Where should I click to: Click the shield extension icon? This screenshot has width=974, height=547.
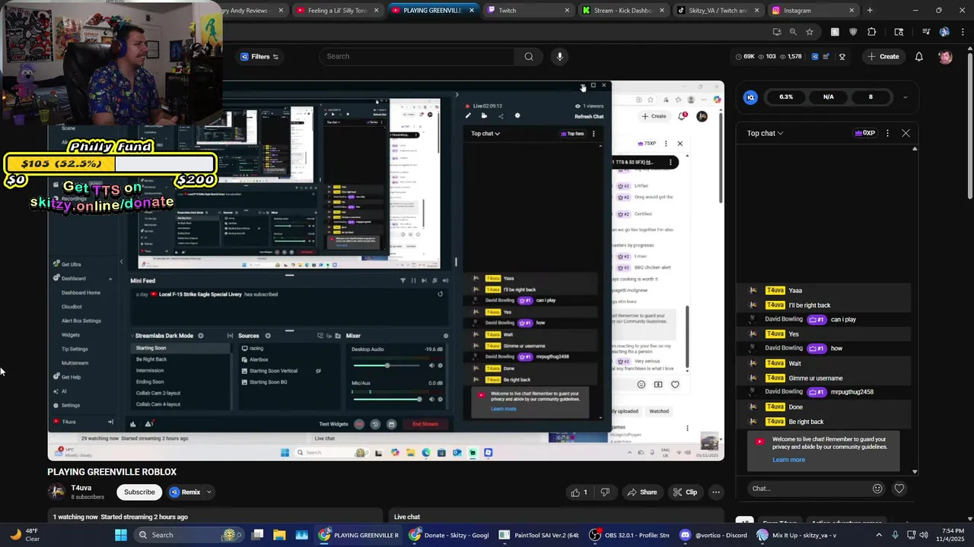tap(853, 32)
